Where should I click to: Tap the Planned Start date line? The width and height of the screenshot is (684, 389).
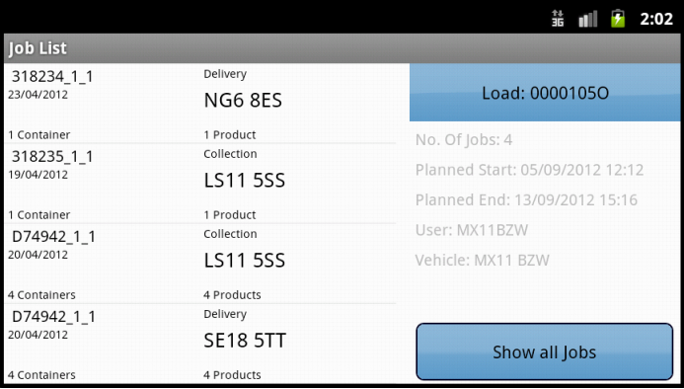coord(529,170)
